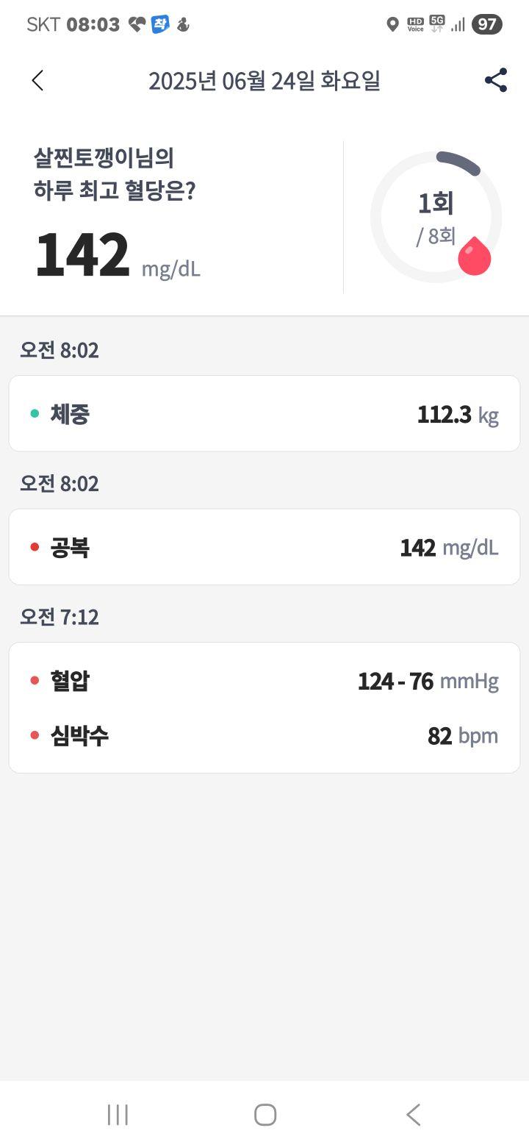Tap the 오전 7:12 time label
Image resolution: width=529 pixels, height=1147 pixels.
[x=60, y=617]
